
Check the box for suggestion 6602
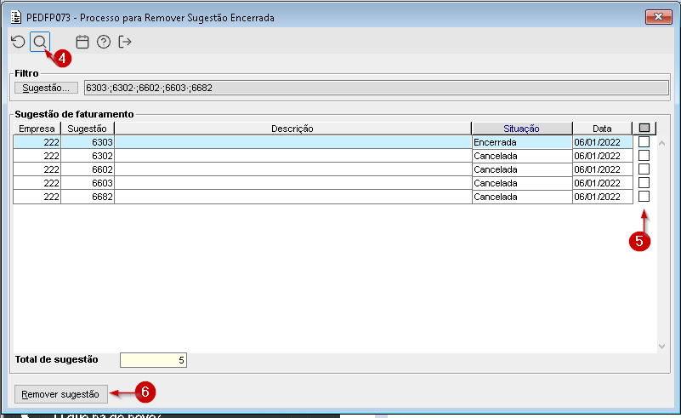[644, 169]
